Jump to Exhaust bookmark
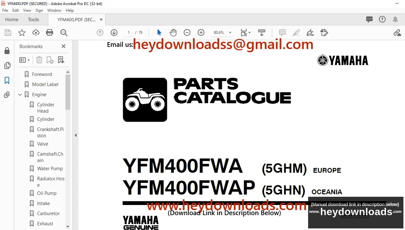Screen dimensions: 405x230 45,224
